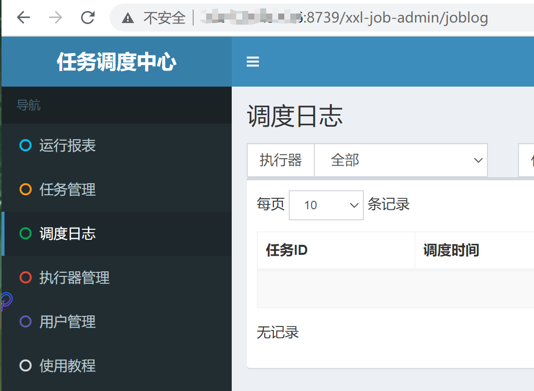Click the green circle icon beside 调度日志
Screen dimensions: 534x391
pos(26,234)
